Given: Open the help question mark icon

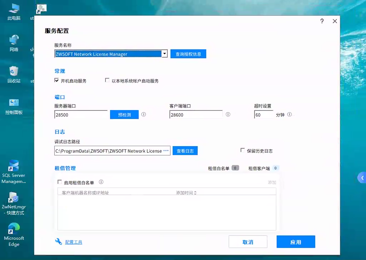Looking at the screenshot, I should (x=322, y=21).
